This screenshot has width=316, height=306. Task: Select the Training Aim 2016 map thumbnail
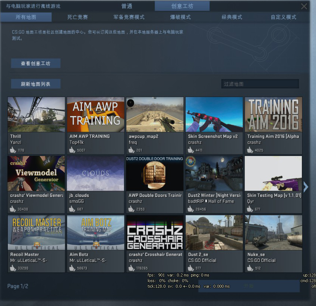click(273, 115)
